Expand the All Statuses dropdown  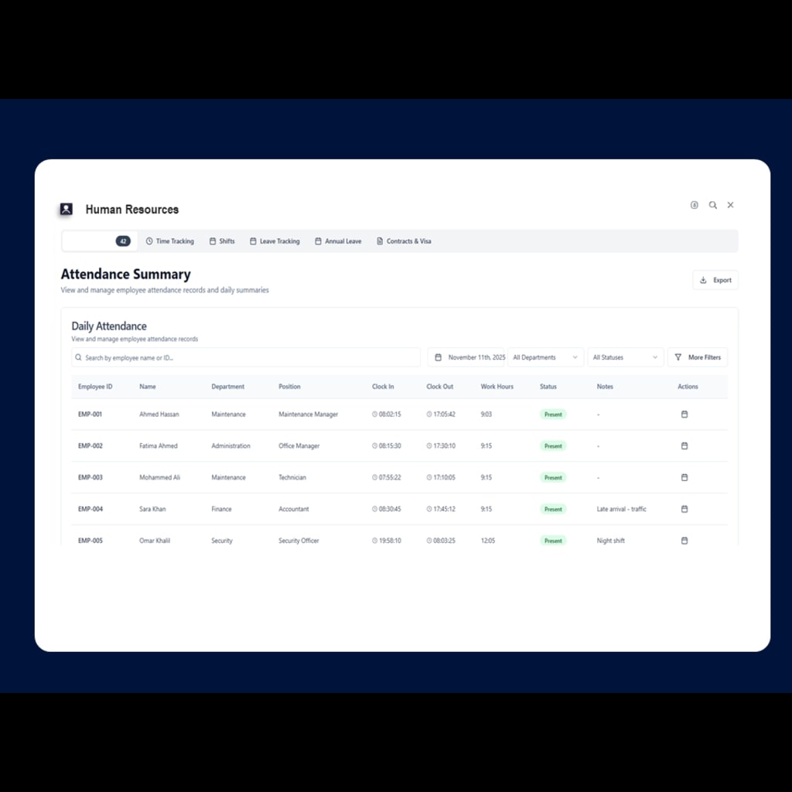625,357
